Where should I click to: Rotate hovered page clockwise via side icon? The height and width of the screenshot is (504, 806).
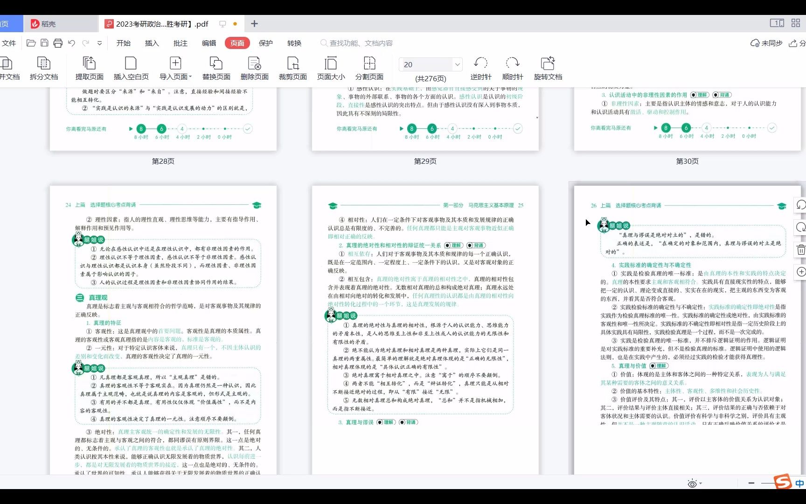click(x=800, y=227)
